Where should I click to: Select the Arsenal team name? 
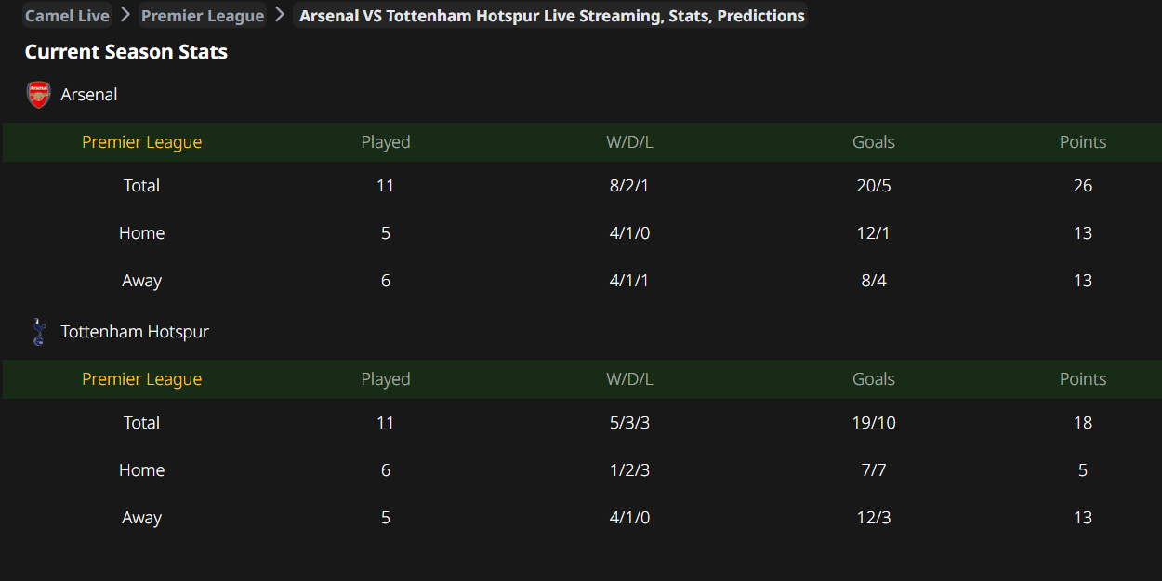pyautogui.click(x=89, y=95)
